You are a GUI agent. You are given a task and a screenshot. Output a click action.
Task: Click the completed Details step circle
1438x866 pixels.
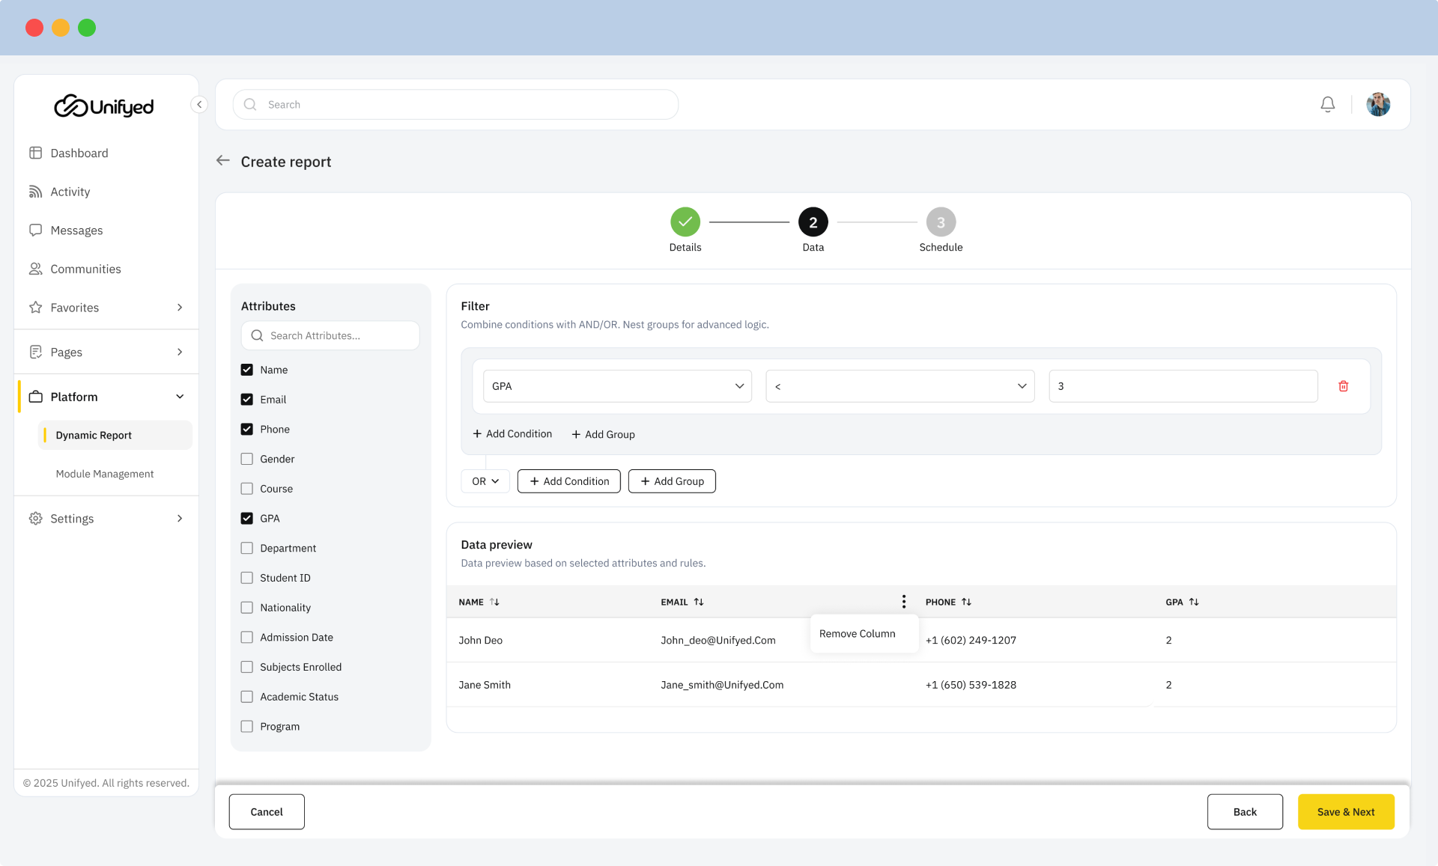point(685,222)
